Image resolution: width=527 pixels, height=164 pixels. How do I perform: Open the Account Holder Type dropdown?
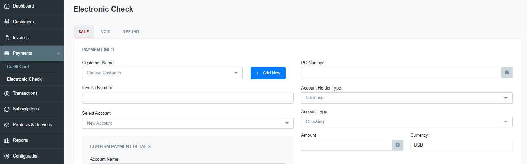pos(407,98)
